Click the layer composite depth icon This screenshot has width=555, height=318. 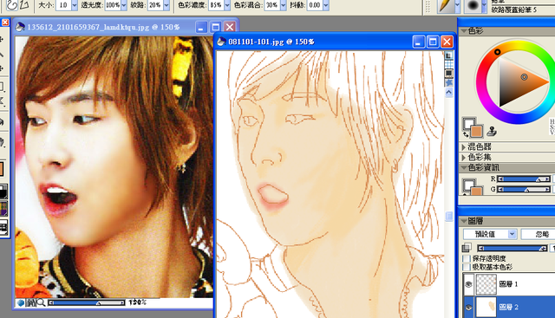467,248
